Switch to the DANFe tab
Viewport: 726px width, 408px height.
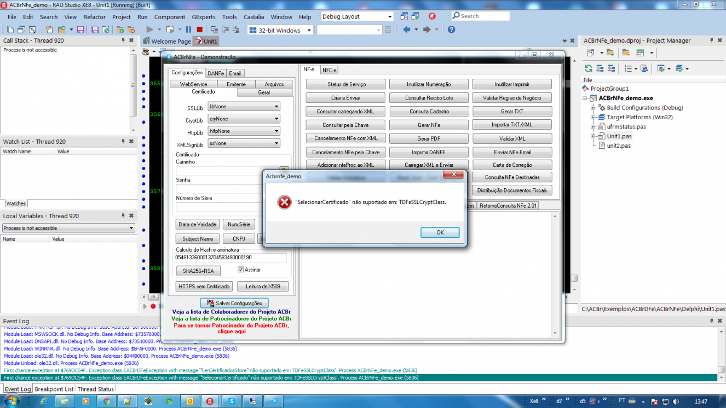click(216, 73)
